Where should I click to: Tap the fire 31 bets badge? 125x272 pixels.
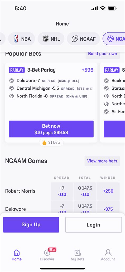[x=51, y=143]
